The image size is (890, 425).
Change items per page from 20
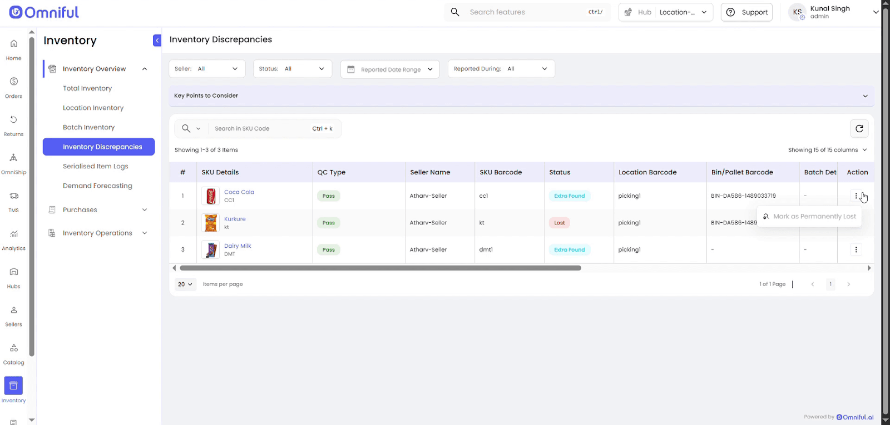click(x=185, y=284)
